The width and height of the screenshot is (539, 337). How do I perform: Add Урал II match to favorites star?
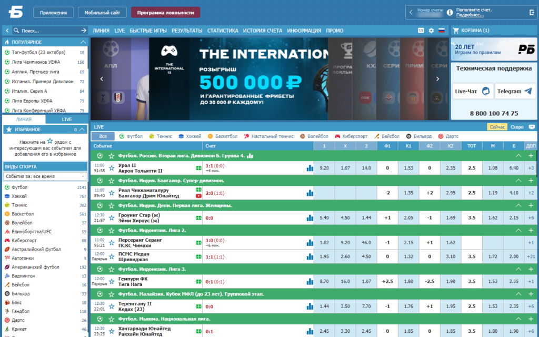pos(112,168)
